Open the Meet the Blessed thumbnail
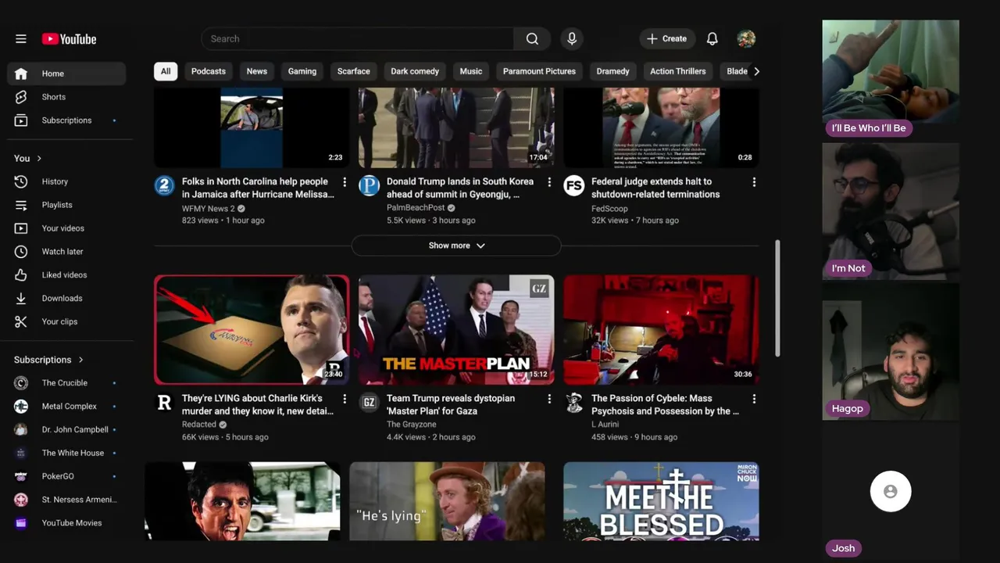Viewport: 1000px width, 563px height. (x=661, y=501)
